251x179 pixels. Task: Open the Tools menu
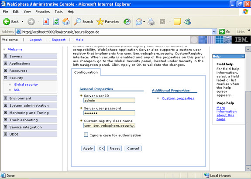click(x=58, y=12)
